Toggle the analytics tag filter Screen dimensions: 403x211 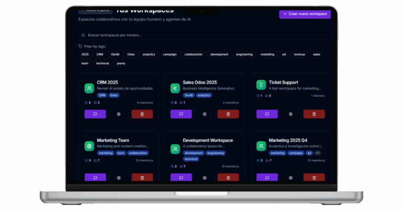[x=149, y=54]
